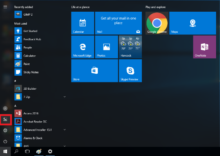Open the Hancock weather tile
Image resolution: width=220 pixels, height=156 pixels.
[131, 47]
